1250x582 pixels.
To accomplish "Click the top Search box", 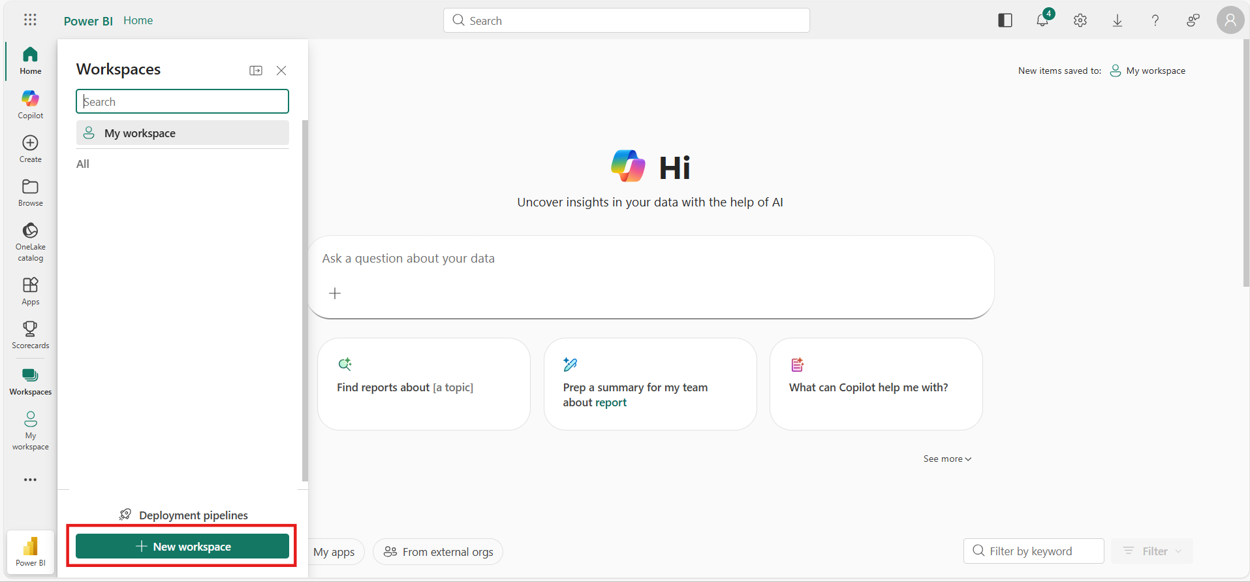I will coord(627,20).
